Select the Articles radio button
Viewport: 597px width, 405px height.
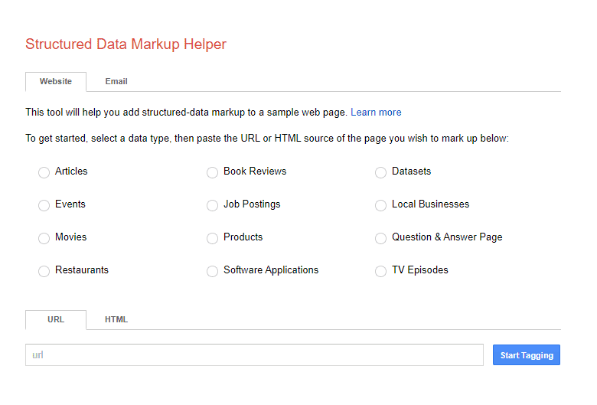click(44, 172)
